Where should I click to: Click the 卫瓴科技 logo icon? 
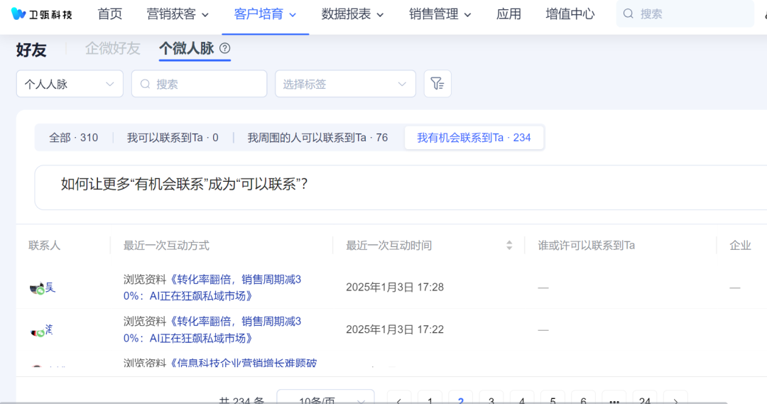pos(18,14)
